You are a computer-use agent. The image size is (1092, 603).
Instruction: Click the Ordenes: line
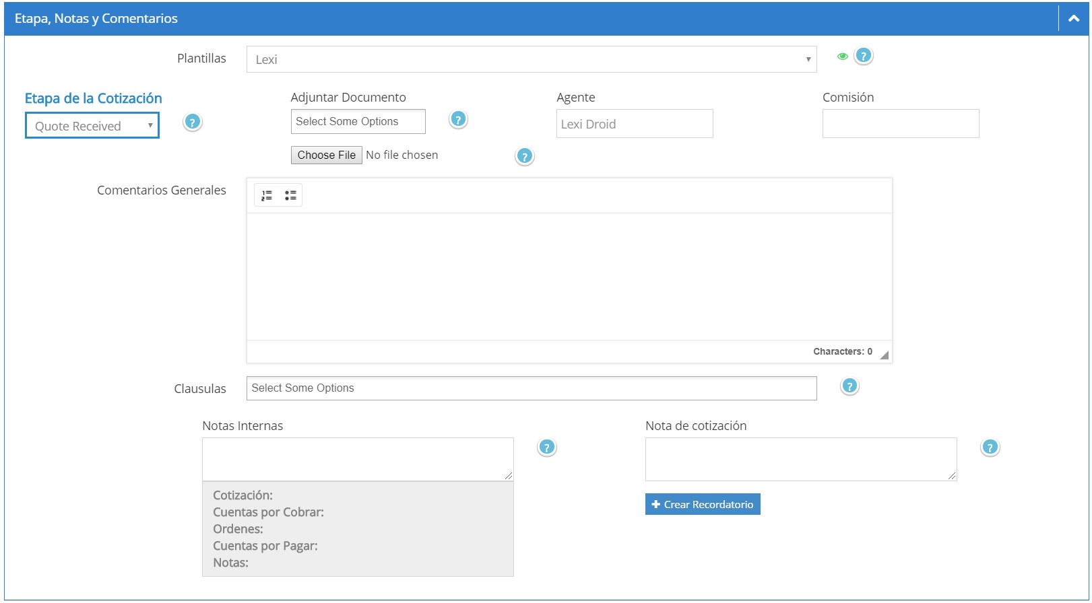point(238,529)
